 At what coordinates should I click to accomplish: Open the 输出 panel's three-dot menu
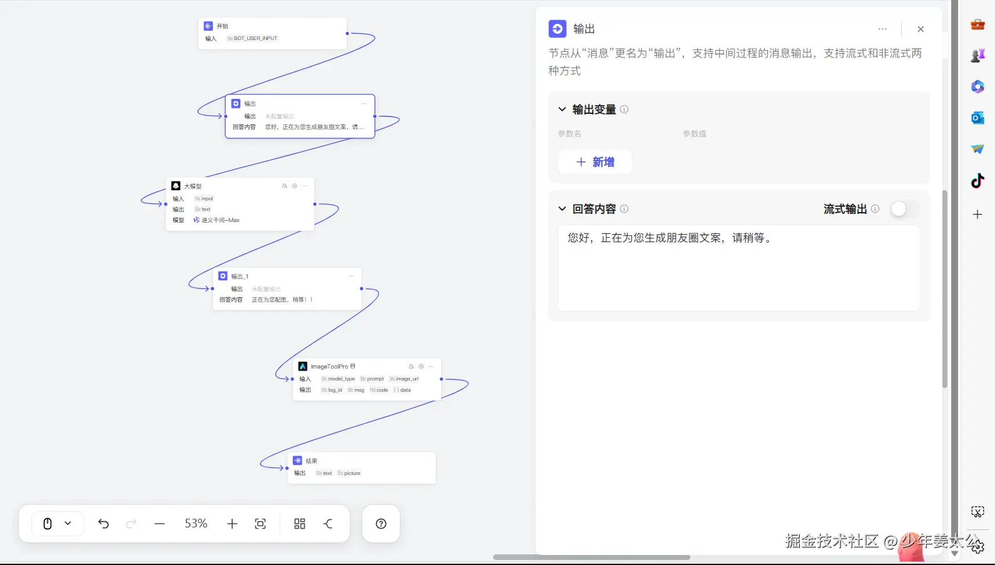[882, 29]
